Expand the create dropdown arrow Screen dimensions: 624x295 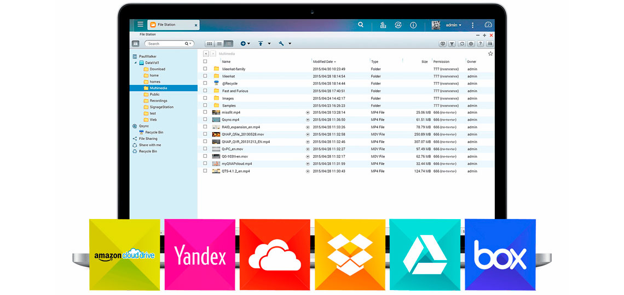(249, 44)
